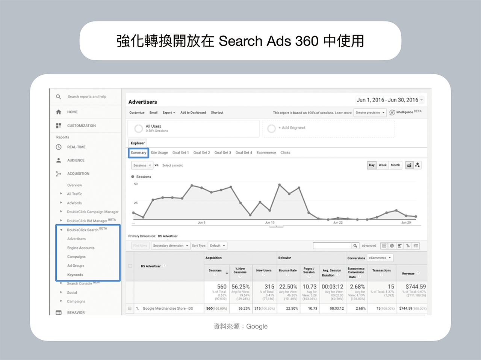The image size is (481, 360).
Task: Click the table search magnifier button
Action: tap(355, 246)
